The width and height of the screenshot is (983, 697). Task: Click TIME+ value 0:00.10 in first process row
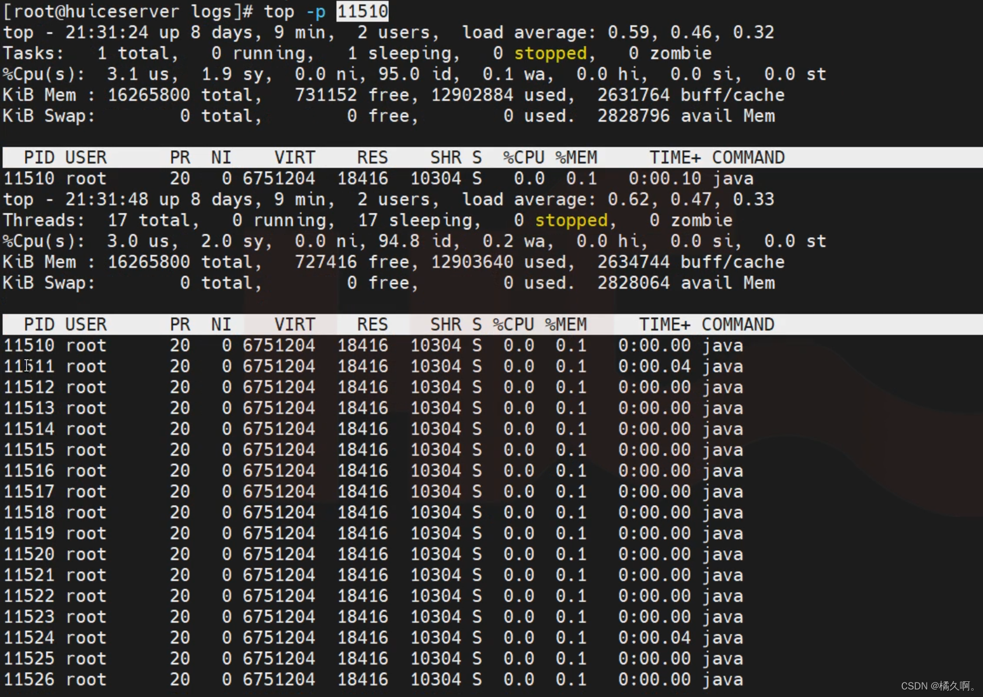(x=665, y=178)
